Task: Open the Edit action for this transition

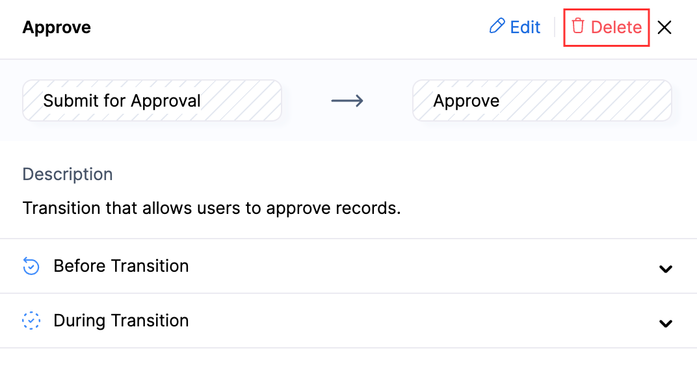Action: pos(515,27)
